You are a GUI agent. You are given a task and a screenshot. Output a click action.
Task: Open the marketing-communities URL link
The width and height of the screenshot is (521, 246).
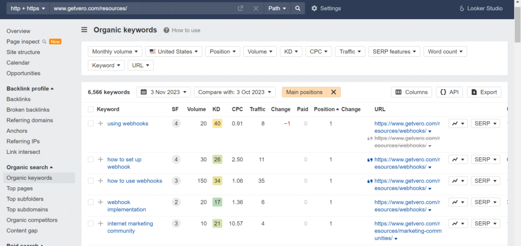pyautogui.click(x=408, y=231)
